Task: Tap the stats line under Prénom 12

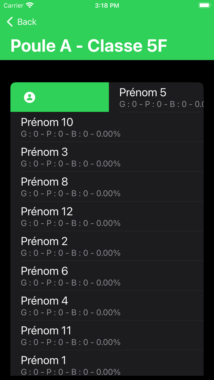Action: (x=71, y=223)
